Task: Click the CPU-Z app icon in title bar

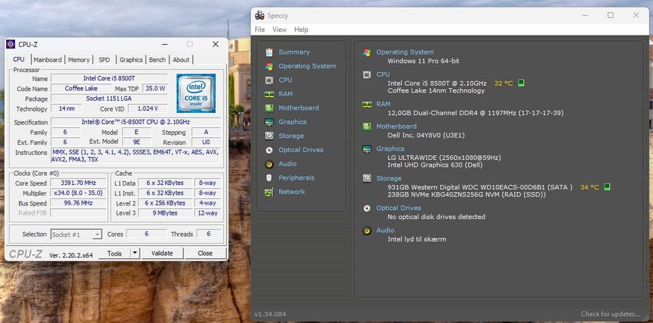Action: (x=11, y=44)
